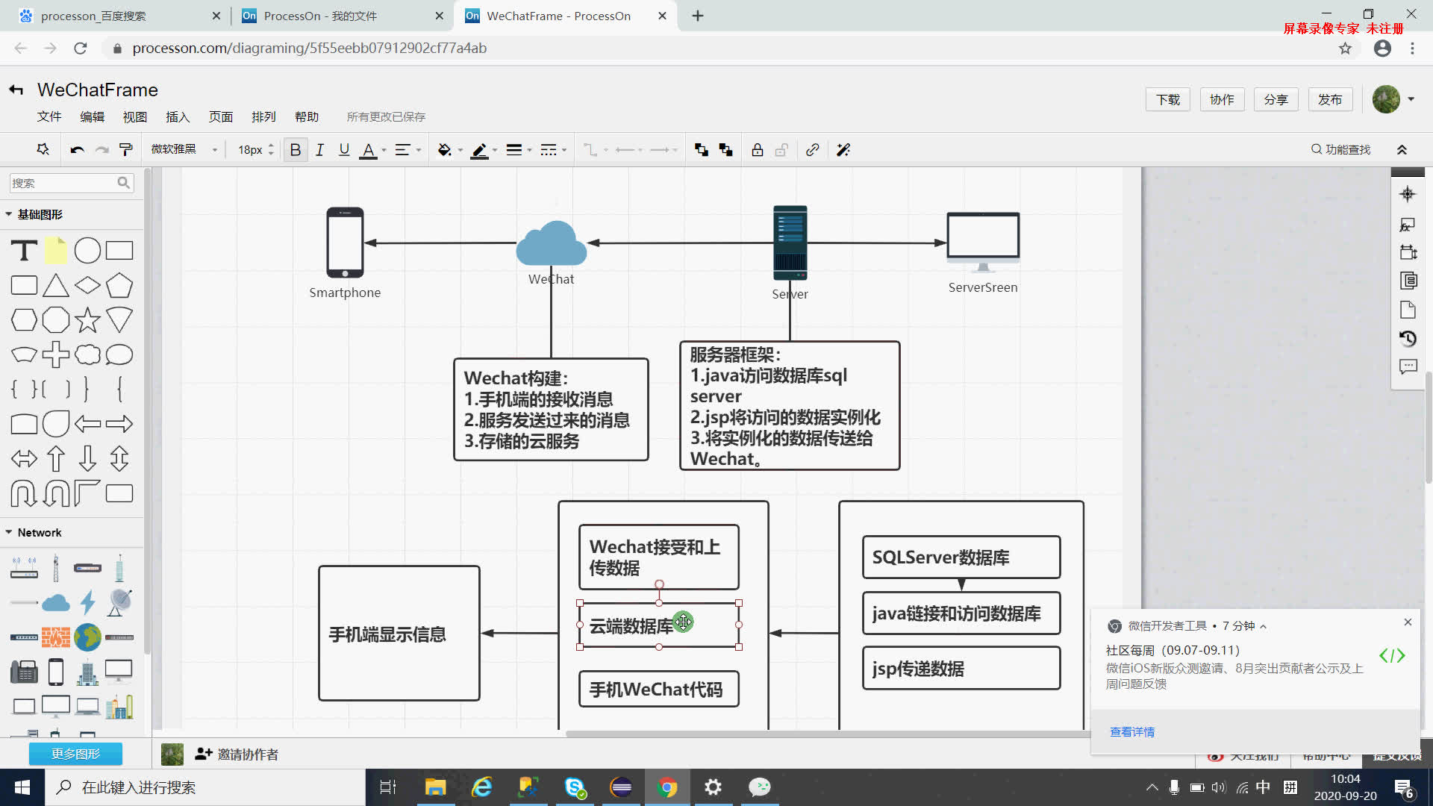Send selected shape to back
This screenshot has width=1433, height=806.
pyautogui.click(x=725, y=150)
